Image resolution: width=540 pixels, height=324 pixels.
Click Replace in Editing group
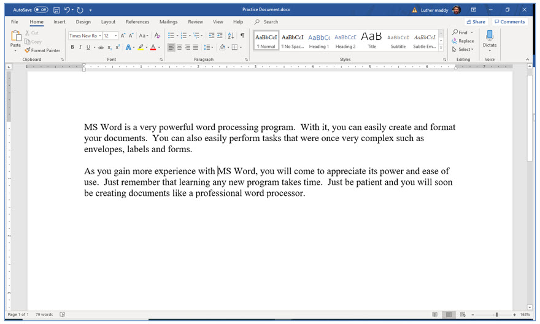[x=463, y=41]
